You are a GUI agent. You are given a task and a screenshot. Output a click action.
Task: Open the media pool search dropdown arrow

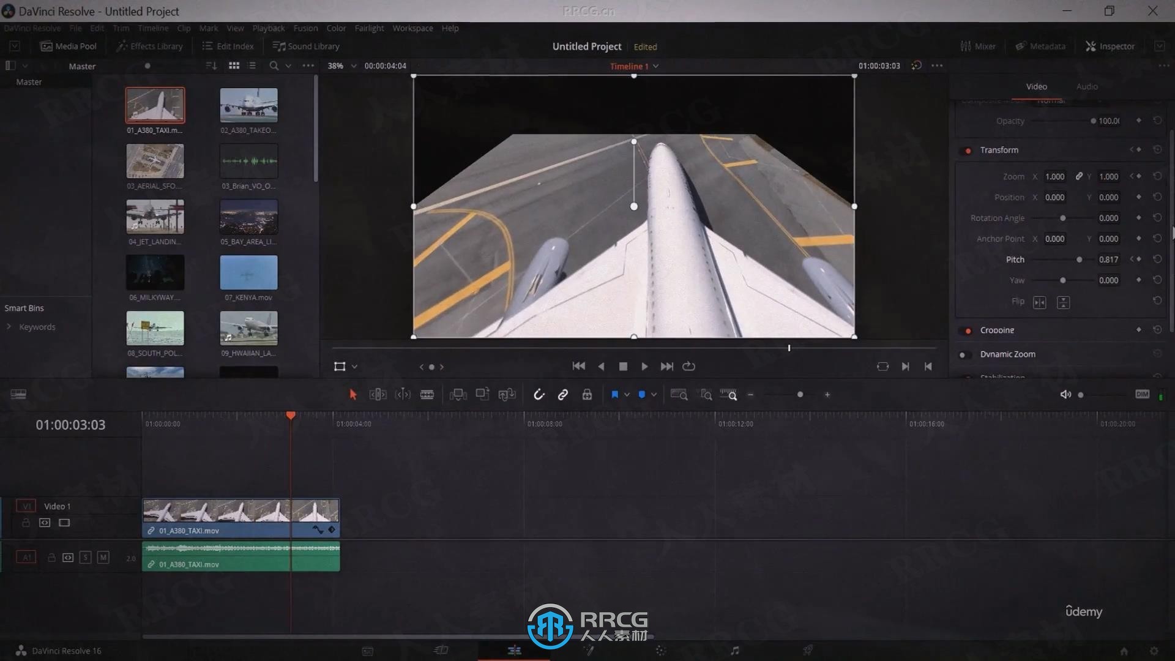pos(288,65)
